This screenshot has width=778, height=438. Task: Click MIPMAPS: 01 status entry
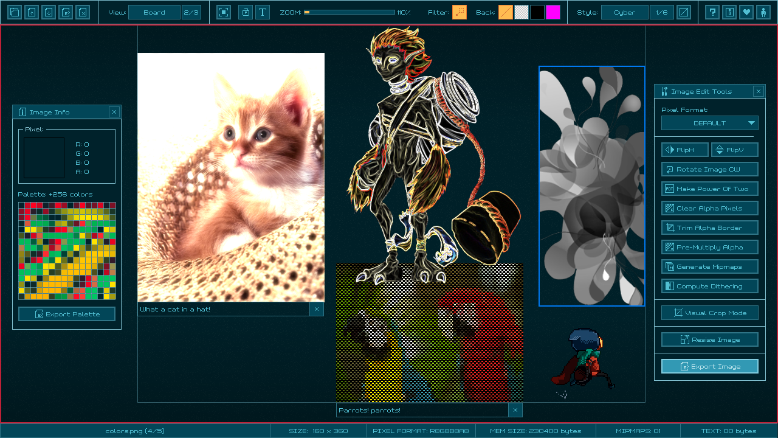tap(638, 431)
